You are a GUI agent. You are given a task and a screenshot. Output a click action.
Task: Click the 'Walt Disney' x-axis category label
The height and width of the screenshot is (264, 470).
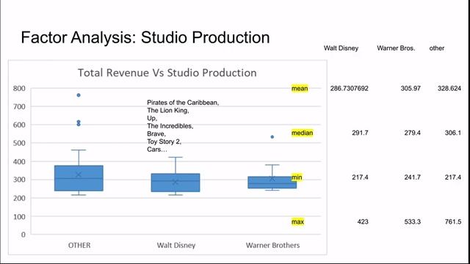coord(176,245)
